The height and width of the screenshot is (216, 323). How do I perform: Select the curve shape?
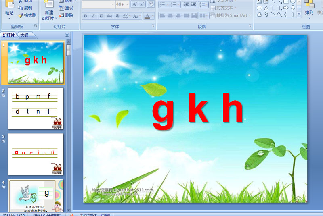[279, 15]
